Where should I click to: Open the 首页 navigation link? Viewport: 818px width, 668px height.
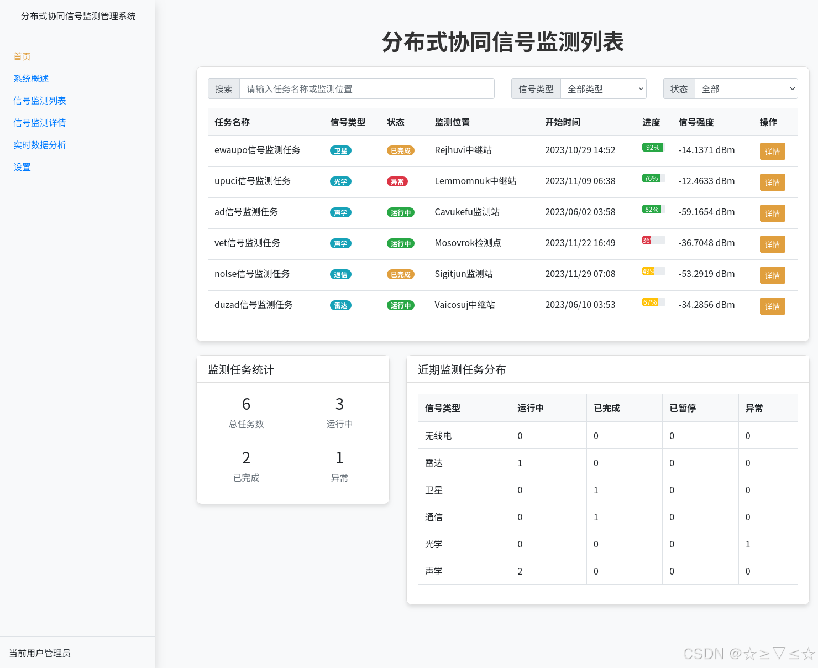[22, 56]
